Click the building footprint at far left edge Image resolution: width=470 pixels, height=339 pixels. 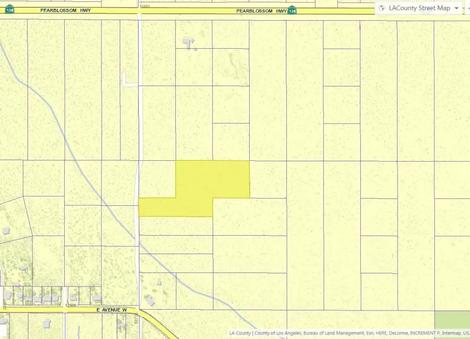5,231
